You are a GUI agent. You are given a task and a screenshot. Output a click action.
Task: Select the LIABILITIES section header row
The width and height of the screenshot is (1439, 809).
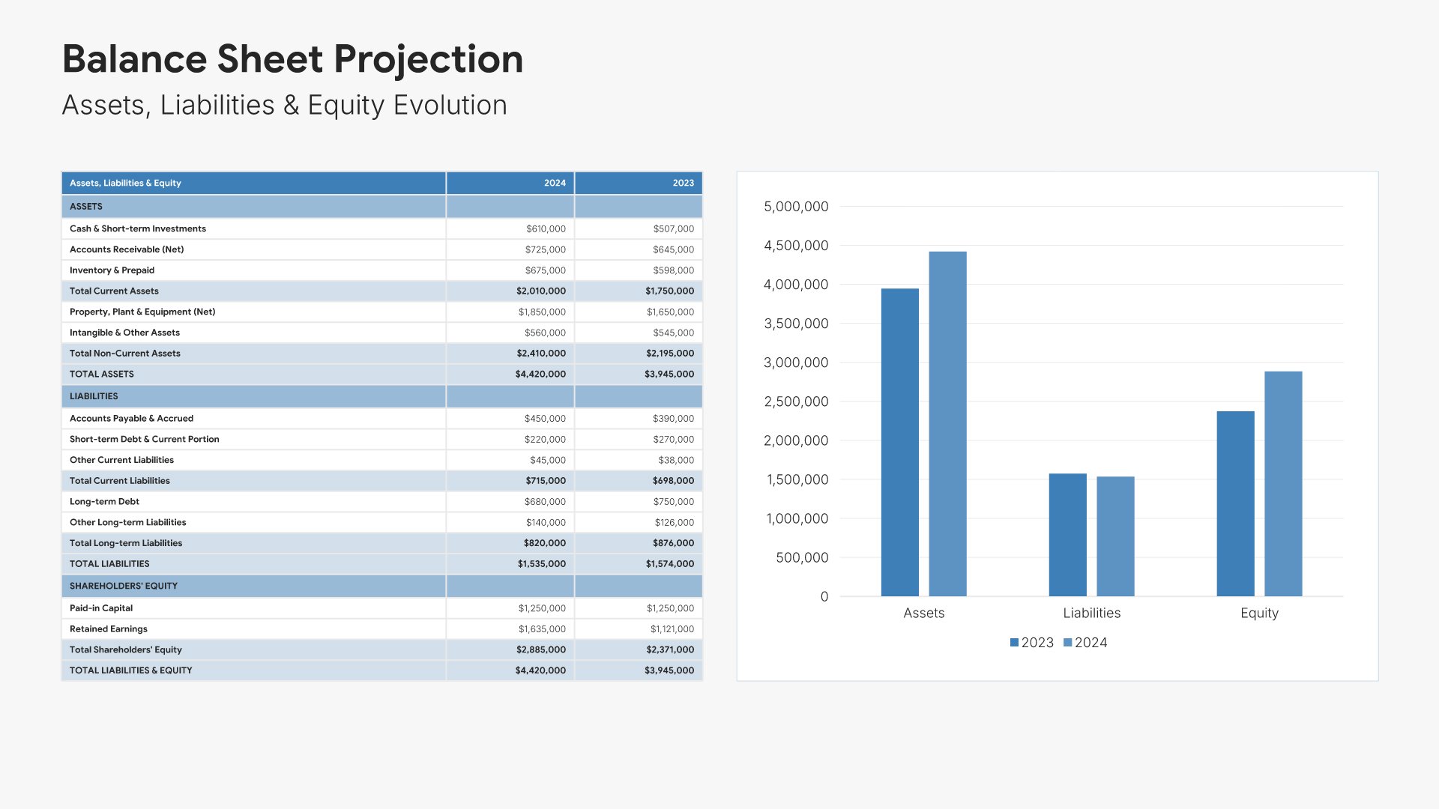[x=94, y=396]
